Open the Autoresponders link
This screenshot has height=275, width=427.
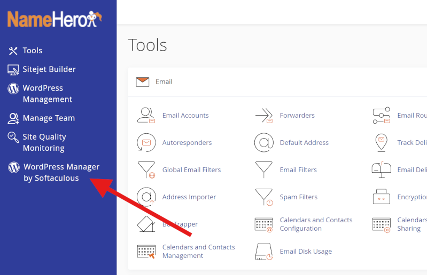tap(187, 142)
